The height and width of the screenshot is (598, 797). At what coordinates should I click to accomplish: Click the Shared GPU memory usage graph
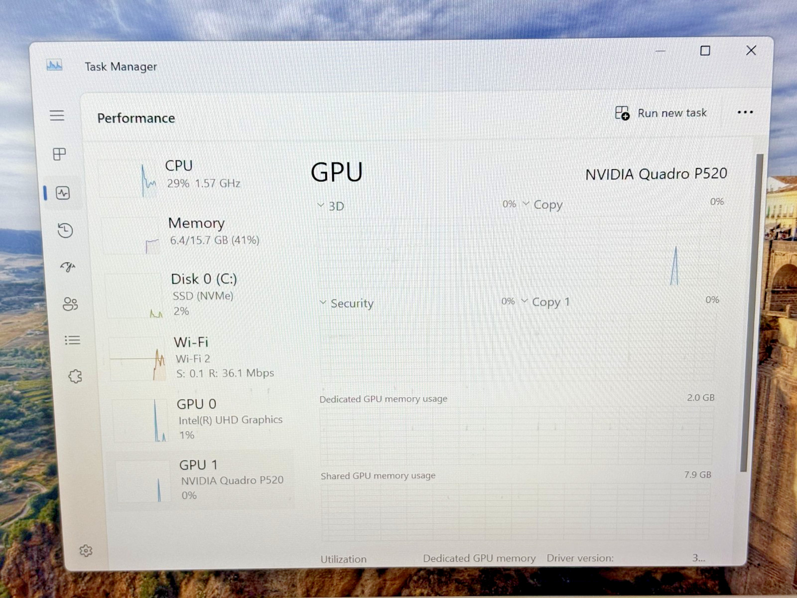pyautogui.click(x=515, y=512)
